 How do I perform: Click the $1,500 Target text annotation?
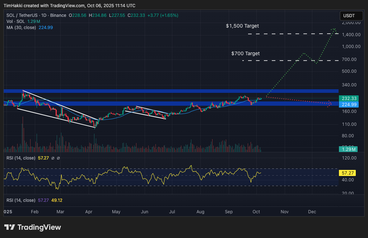(242, 26)
